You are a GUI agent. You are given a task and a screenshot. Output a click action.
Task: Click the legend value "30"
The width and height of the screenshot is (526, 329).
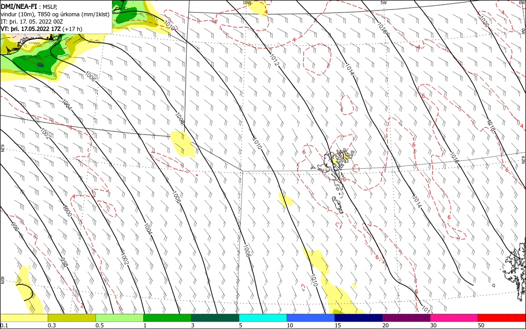433,325
